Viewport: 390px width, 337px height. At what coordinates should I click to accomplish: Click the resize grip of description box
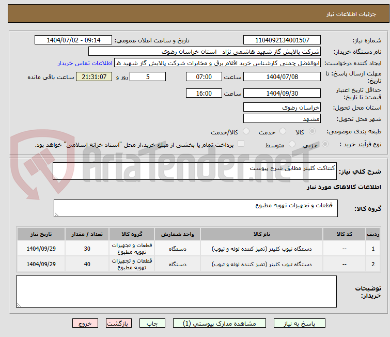(55, 177)
